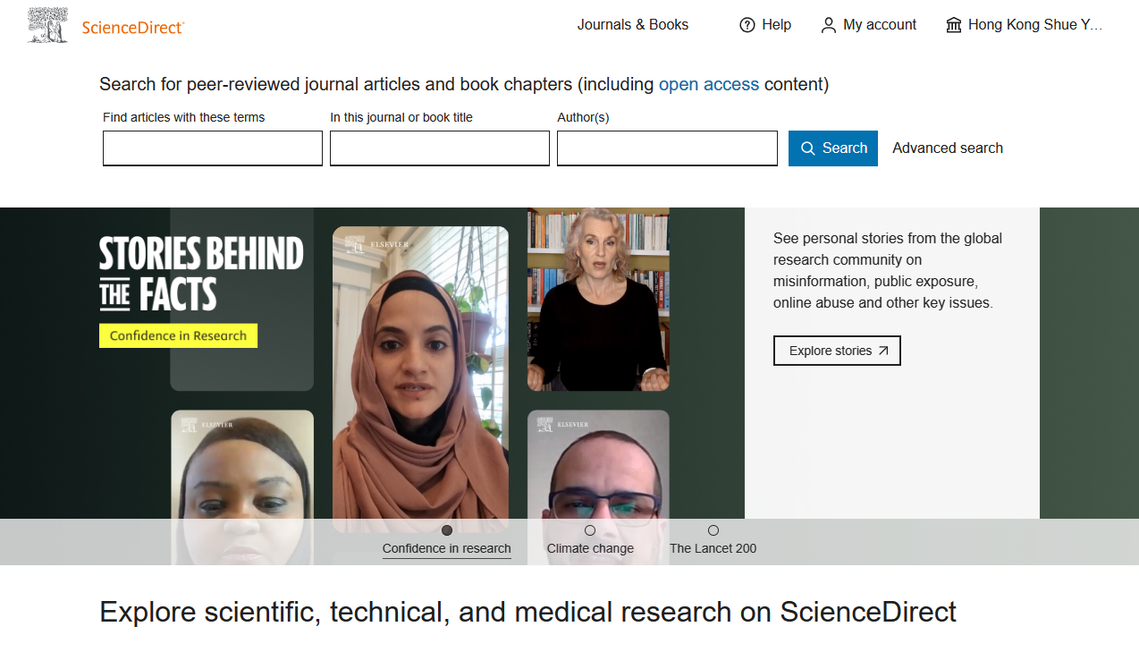
Task: Click the woman in hijab video thumbnail
Action: tap(420, 376)
